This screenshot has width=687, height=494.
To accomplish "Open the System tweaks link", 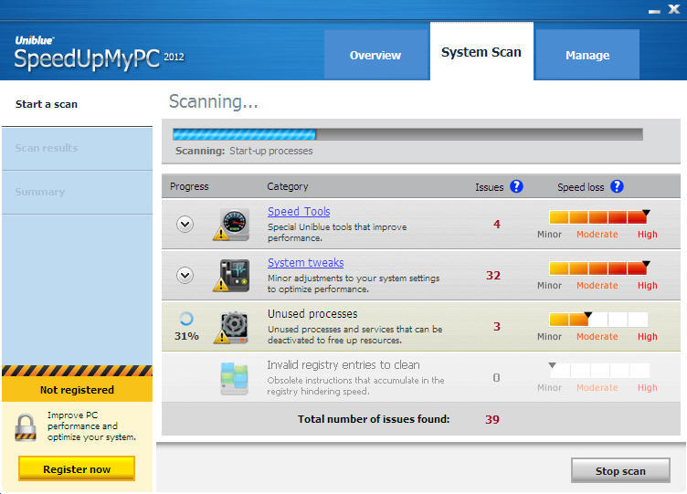I will pos(305,263).
